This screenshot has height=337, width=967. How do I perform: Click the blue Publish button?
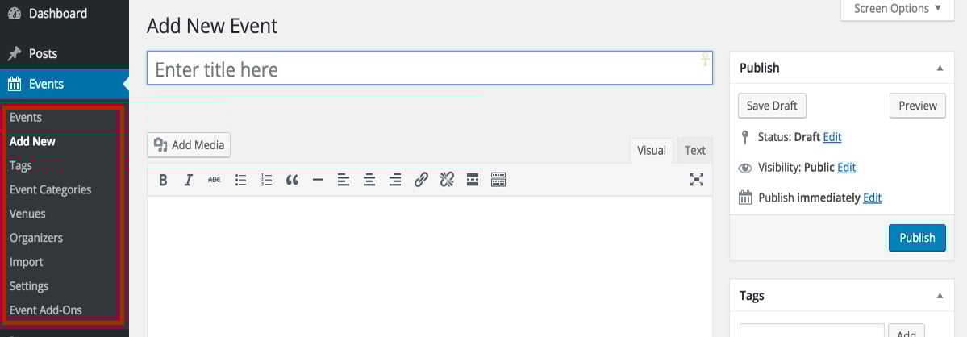pos(917,238)
